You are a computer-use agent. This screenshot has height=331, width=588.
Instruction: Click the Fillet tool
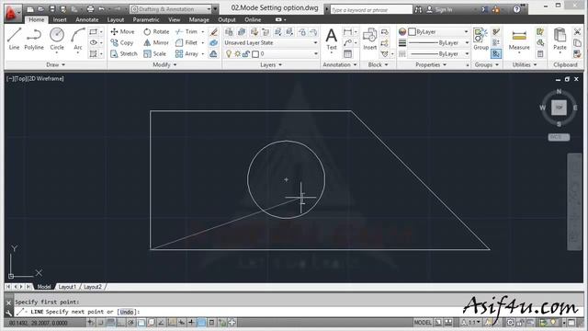click(187, 43)
